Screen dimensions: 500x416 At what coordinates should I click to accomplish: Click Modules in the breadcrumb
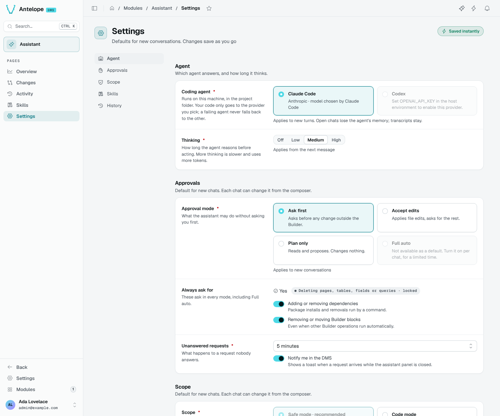pos(133,8)
